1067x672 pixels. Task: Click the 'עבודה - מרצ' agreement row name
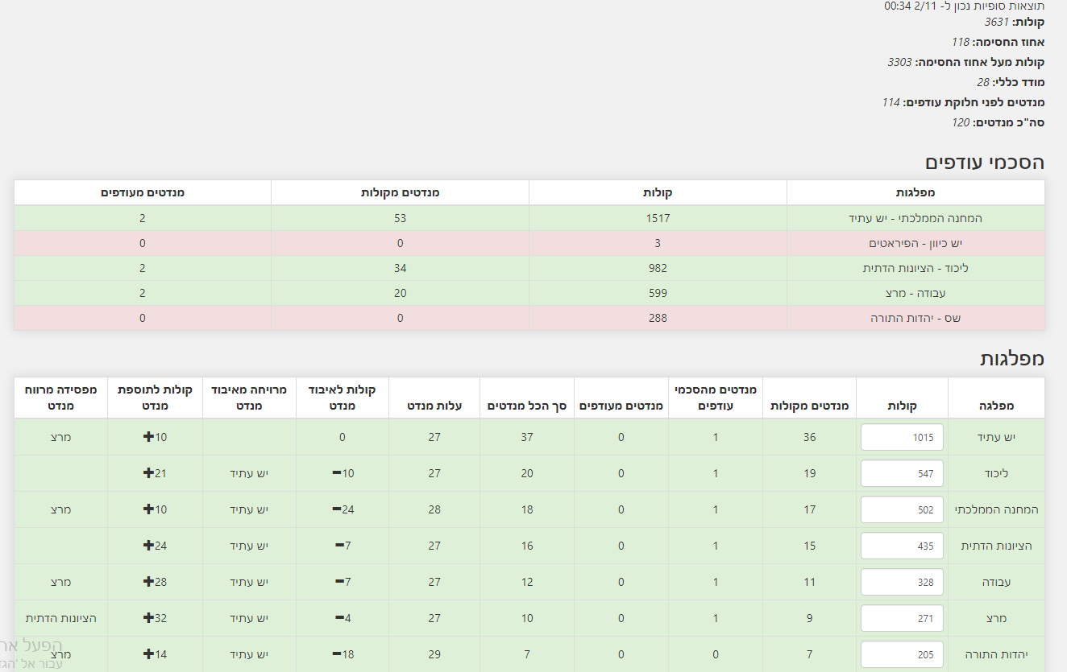(x=915, y=293)
